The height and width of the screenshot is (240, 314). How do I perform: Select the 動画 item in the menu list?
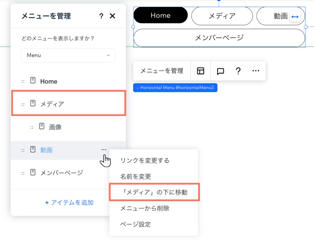pos(68,150)
